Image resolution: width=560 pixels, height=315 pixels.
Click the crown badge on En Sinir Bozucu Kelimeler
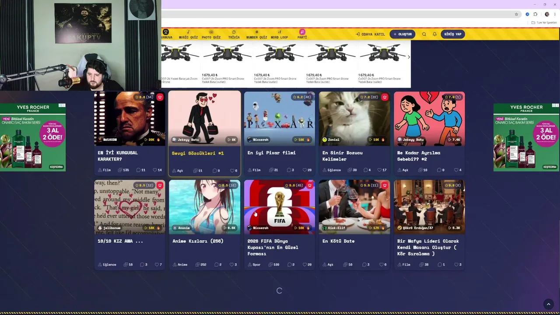click(x=385, y=97)
